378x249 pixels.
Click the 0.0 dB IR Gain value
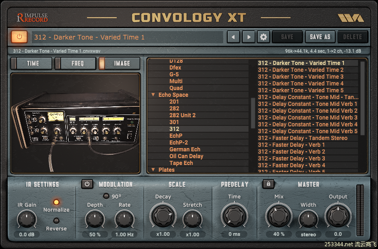coord(26,234)
